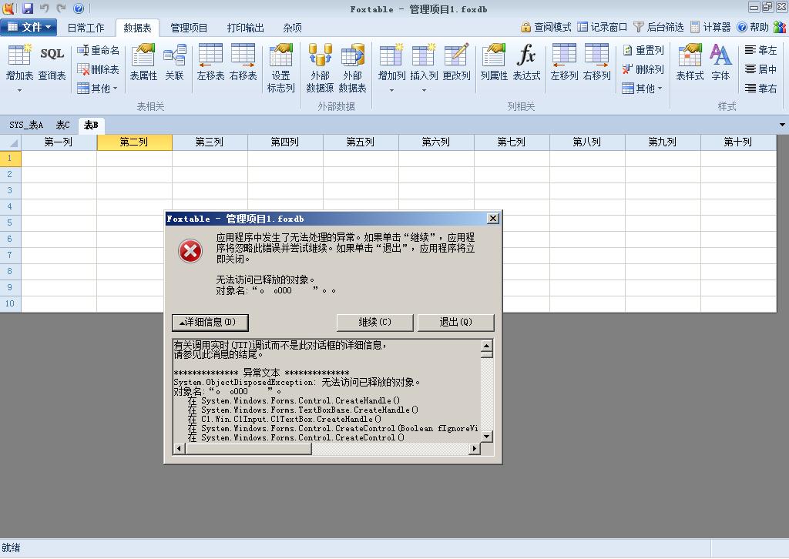
Task: Click the select-all corner of the grid
Action: [x=10, y=142]
